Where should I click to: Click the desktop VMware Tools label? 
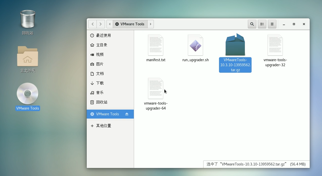pyautogui.click(x=28, y=108)
